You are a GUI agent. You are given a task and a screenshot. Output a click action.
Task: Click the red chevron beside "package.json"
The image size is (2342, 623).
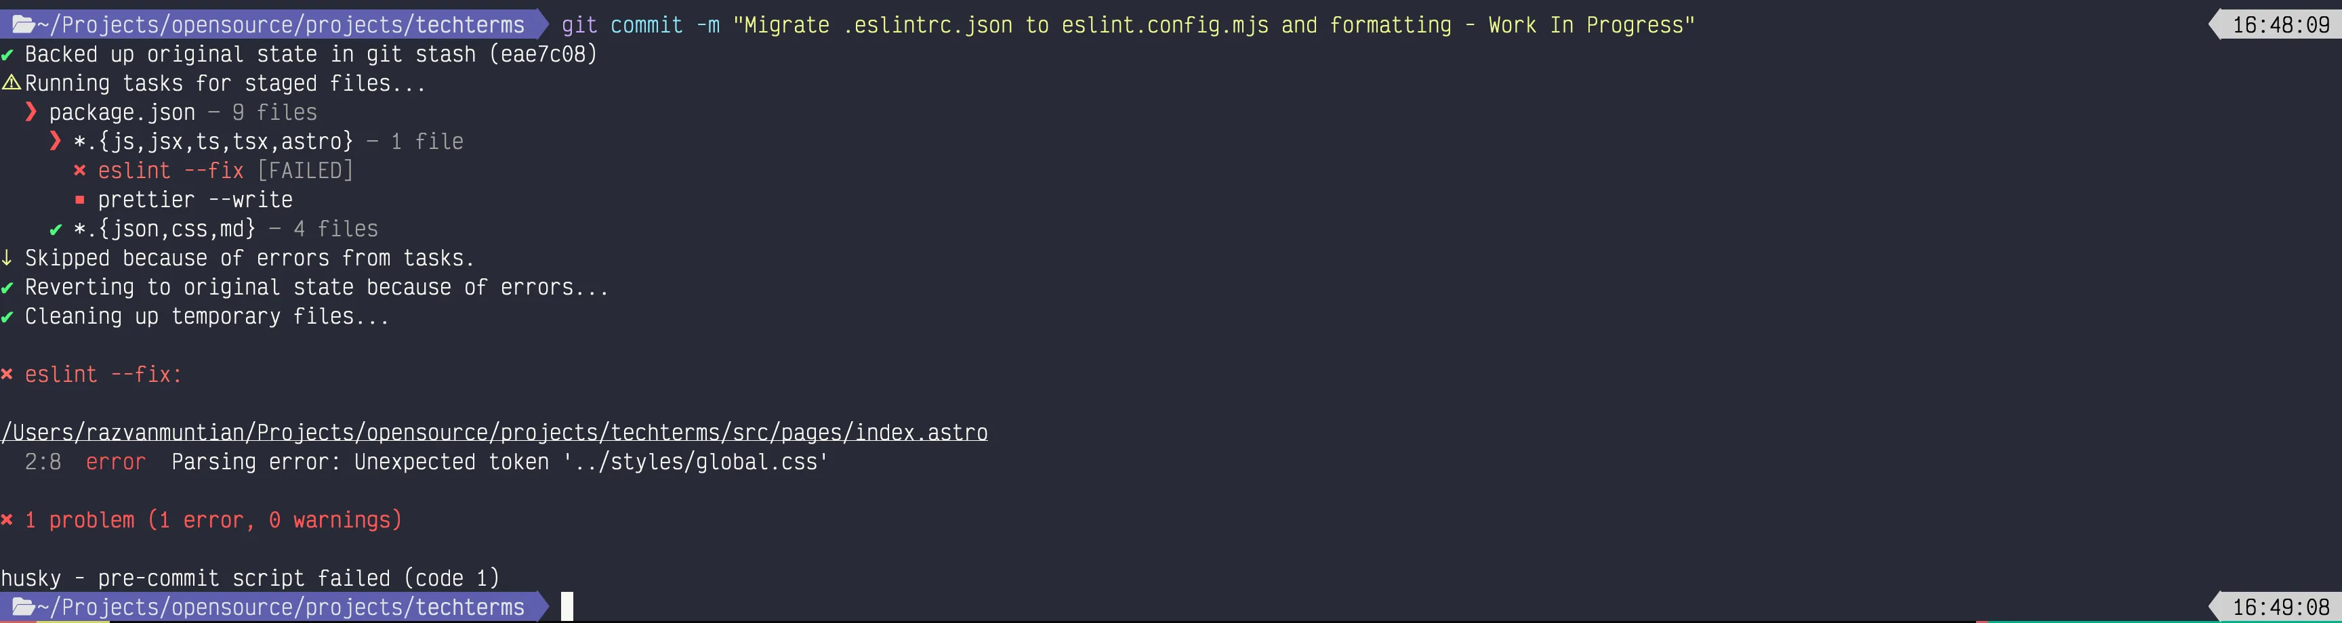coord(32,112)
